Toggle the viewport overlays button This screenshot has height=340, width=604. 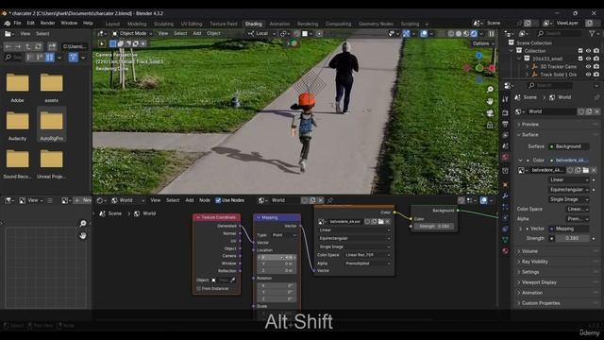point(424,34)
